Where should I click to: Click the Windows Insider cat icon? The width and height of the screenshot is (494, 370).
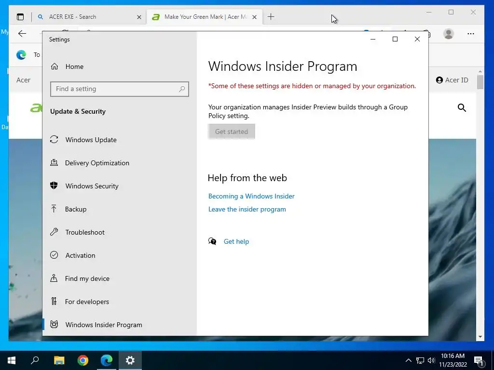tap(54, 324)
